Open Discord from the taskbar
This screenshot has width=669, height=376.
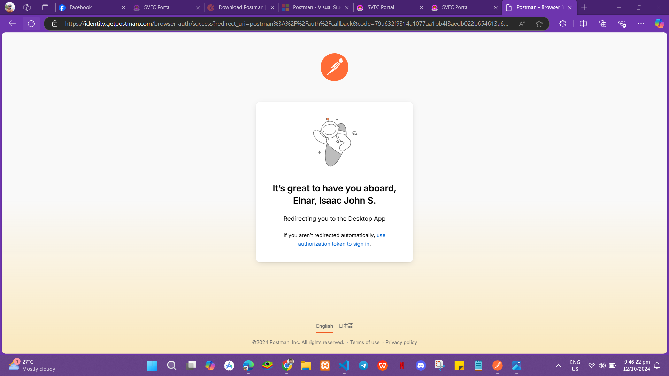tap(421, 366)
